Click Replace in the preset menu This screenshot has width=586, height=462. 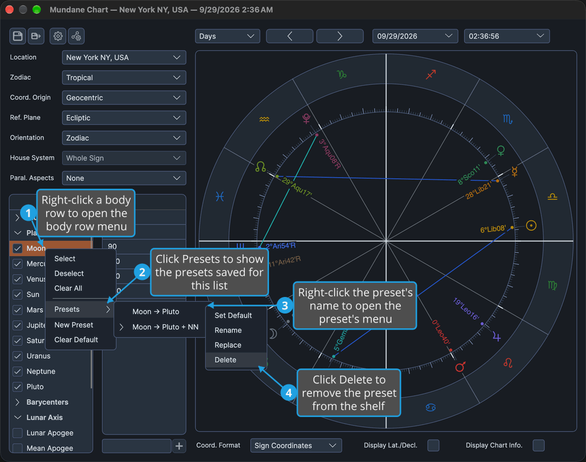(x=236, y=345)
